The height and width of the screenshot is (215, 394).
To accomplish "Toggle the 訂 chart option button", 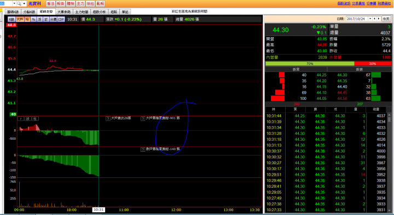I will coord(46,19).
